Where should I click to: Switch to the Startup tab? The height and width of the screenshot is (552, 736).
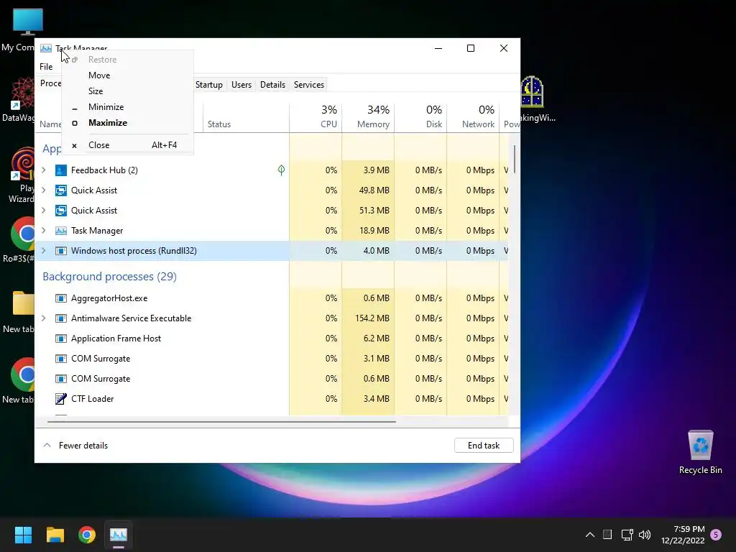[x=209, y=85]
